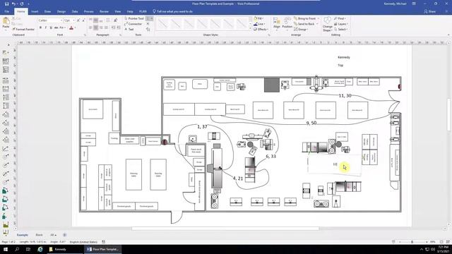Toggle Strikethrough formatting

(56, 28)
